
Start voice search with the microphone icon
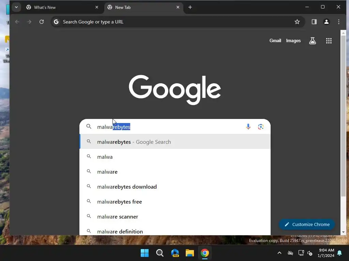click(248, 126)
